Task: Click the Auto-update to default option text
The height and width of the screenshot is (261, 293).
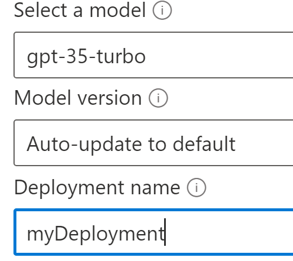Action: coord(131,144)
